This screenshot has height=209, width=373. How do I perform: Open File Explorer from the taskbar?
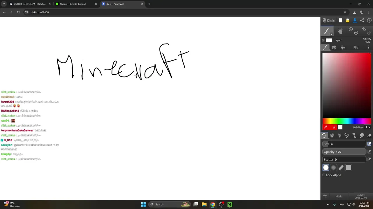pyautogui.click(x=204, y=204)
